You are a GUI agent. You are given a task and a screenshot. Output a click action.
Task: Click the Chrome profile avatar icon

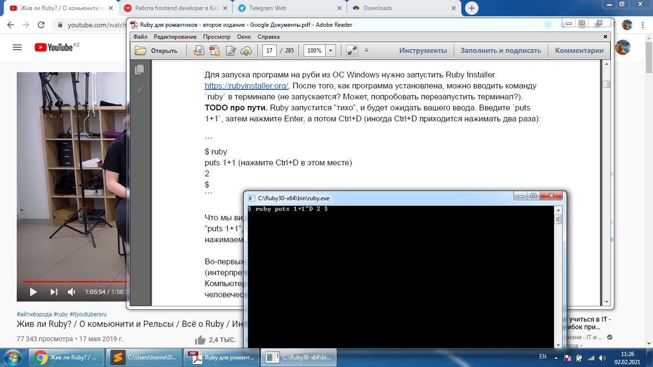coord(627,25)
